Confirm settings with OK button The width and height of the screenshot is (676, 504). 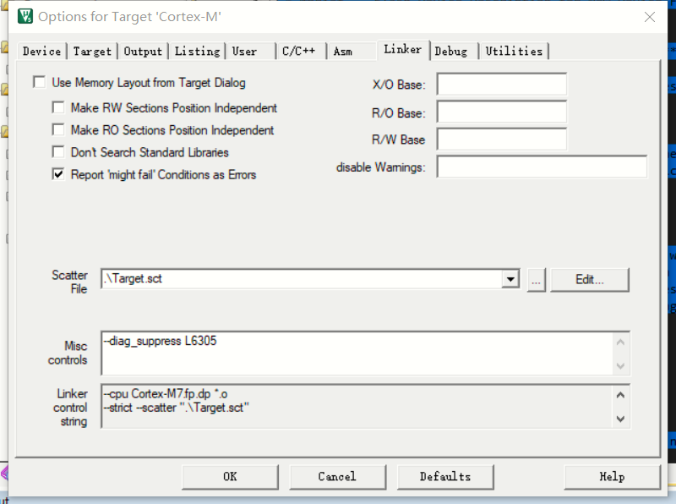pyautogui.click(x=230, y=477)
